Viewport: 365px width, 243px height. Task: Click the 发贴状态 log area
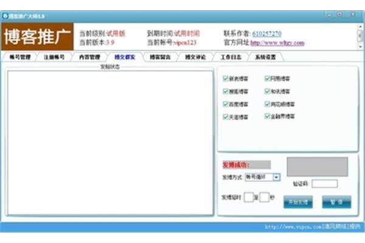click(x=110, y=143)
